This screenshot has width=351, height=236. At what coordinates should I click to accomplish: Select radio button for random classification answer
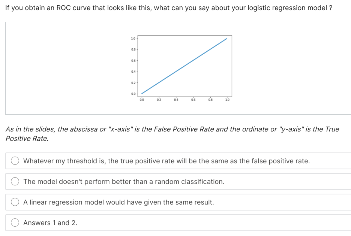click(15, 181)
